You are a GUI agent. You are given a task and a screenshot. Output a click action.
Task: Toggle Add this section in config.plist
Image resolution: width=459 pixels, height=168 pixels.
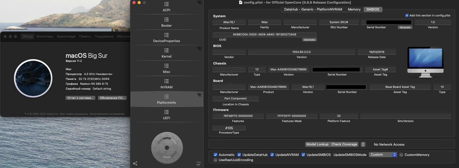tap(407, 15)
